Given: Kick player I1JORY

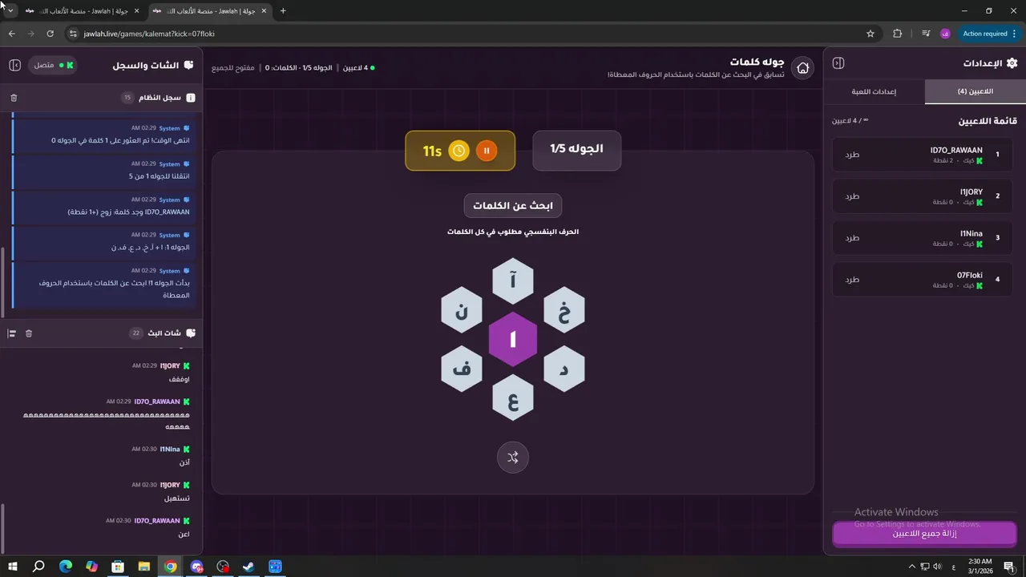Looking at the screenshot, I should click(852, 196).
